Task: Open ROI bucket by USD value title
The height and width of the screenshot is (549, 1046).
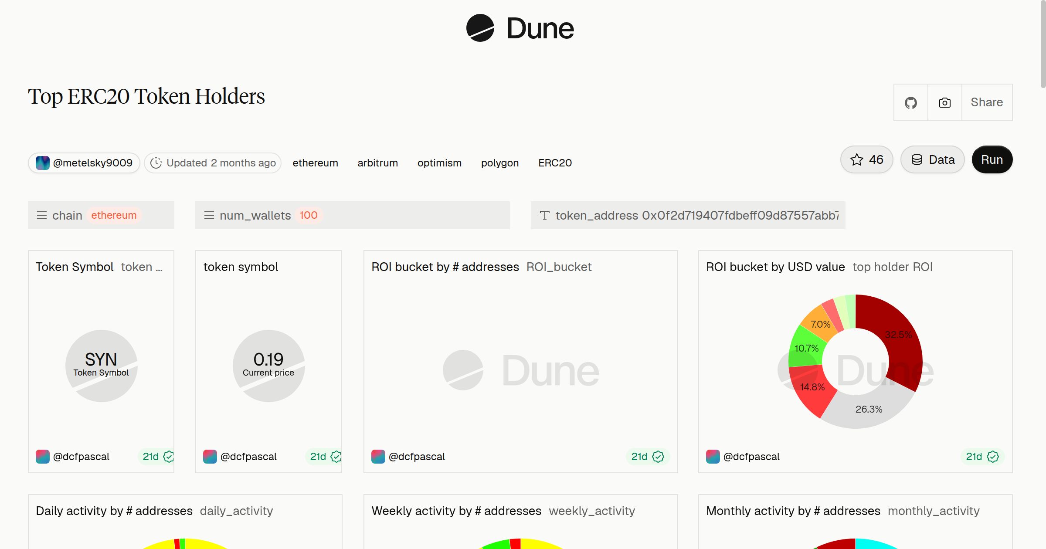Action: click(775, 267)
